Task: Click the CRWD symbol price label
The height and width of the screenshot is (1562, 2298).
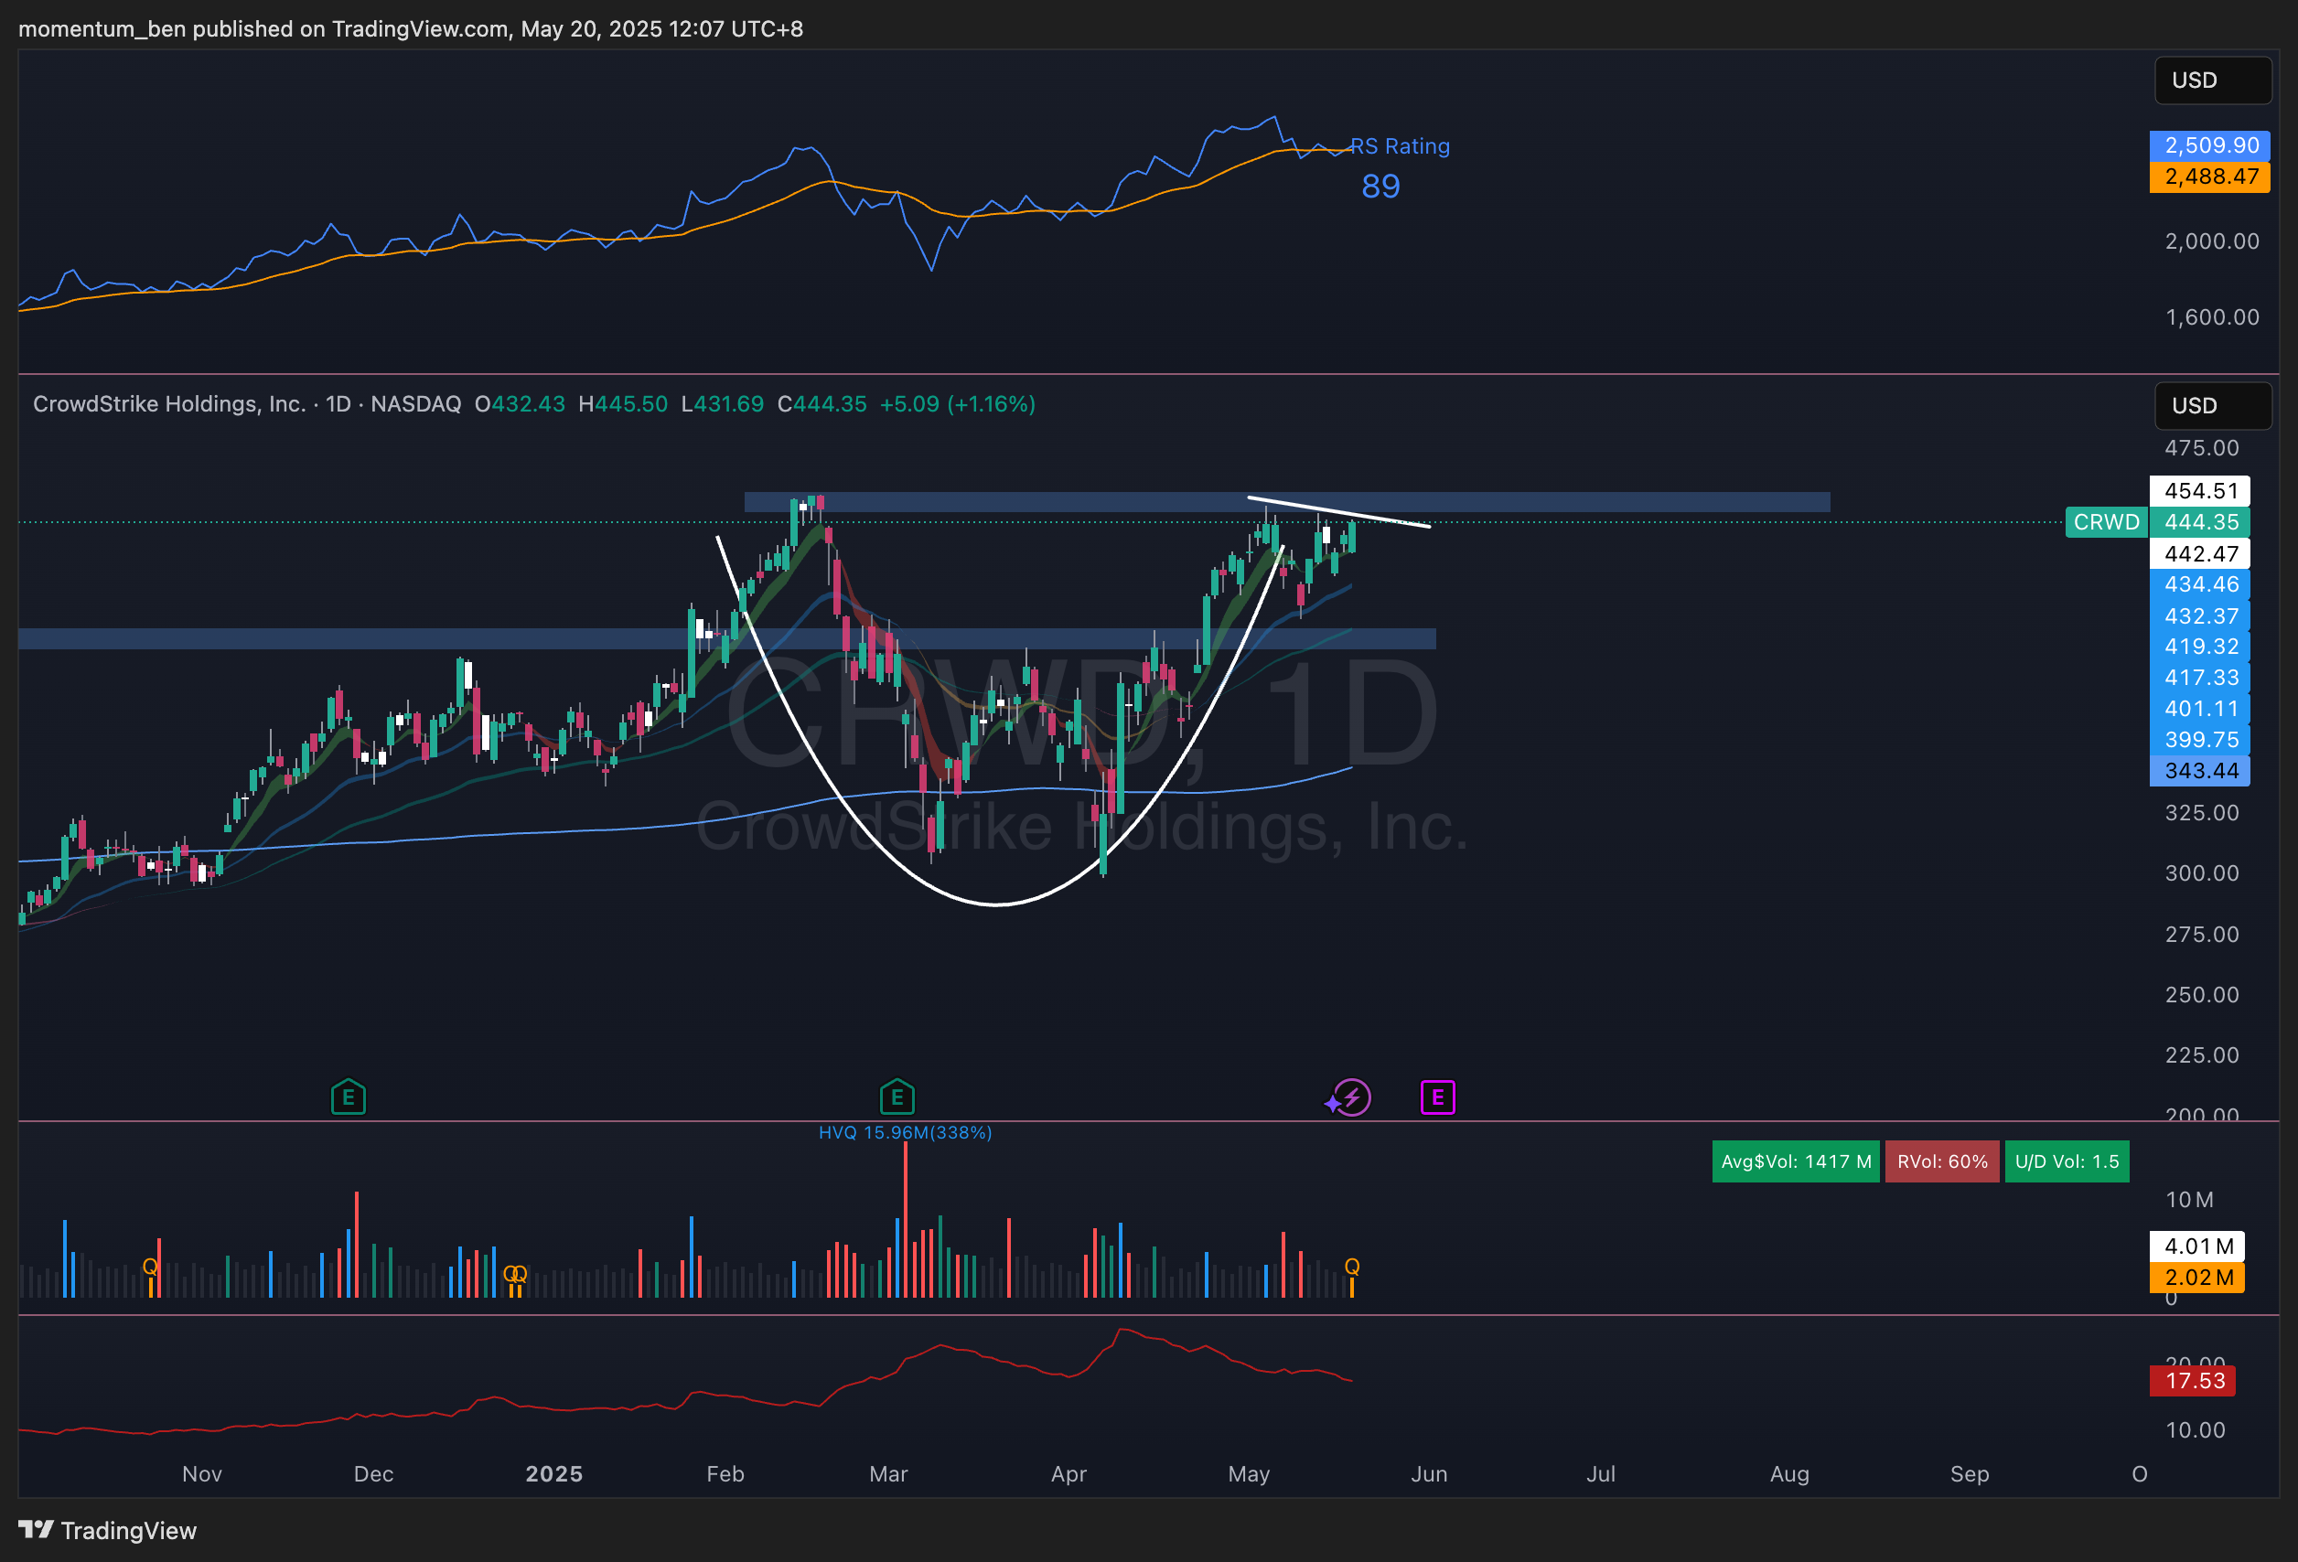Action: pyautogui.click(x=2106, y=522)
